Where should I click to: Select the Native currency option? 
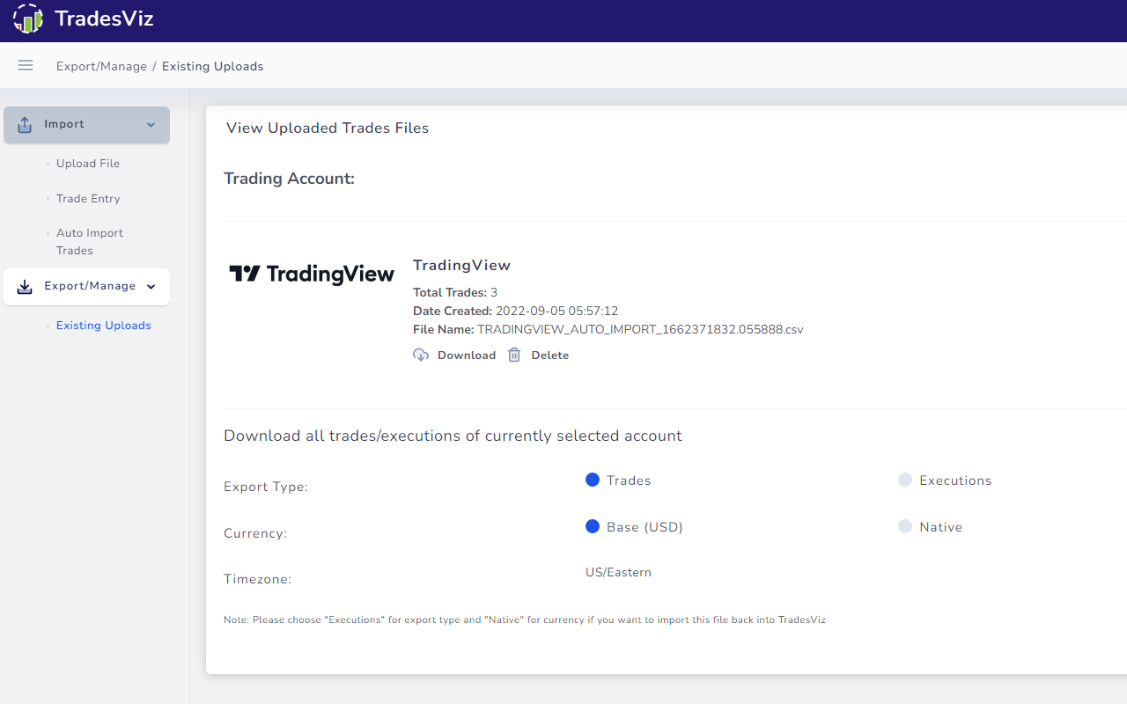tap(905, 526)
